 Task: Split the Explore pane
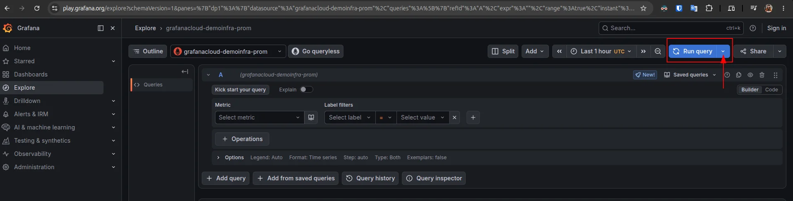click(x=503, y=51)
